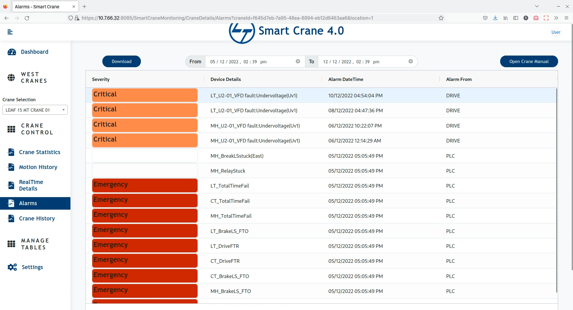Click the Emergency badge for LT_TotalTimeFail
The height and width of the screenshot is (310, 573).
click(145, 185)
